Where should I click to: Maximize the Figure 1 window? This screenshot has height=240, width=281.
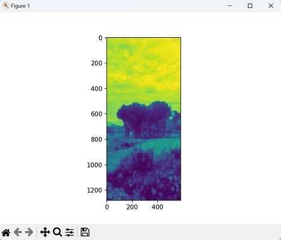(x=250, y=6)
